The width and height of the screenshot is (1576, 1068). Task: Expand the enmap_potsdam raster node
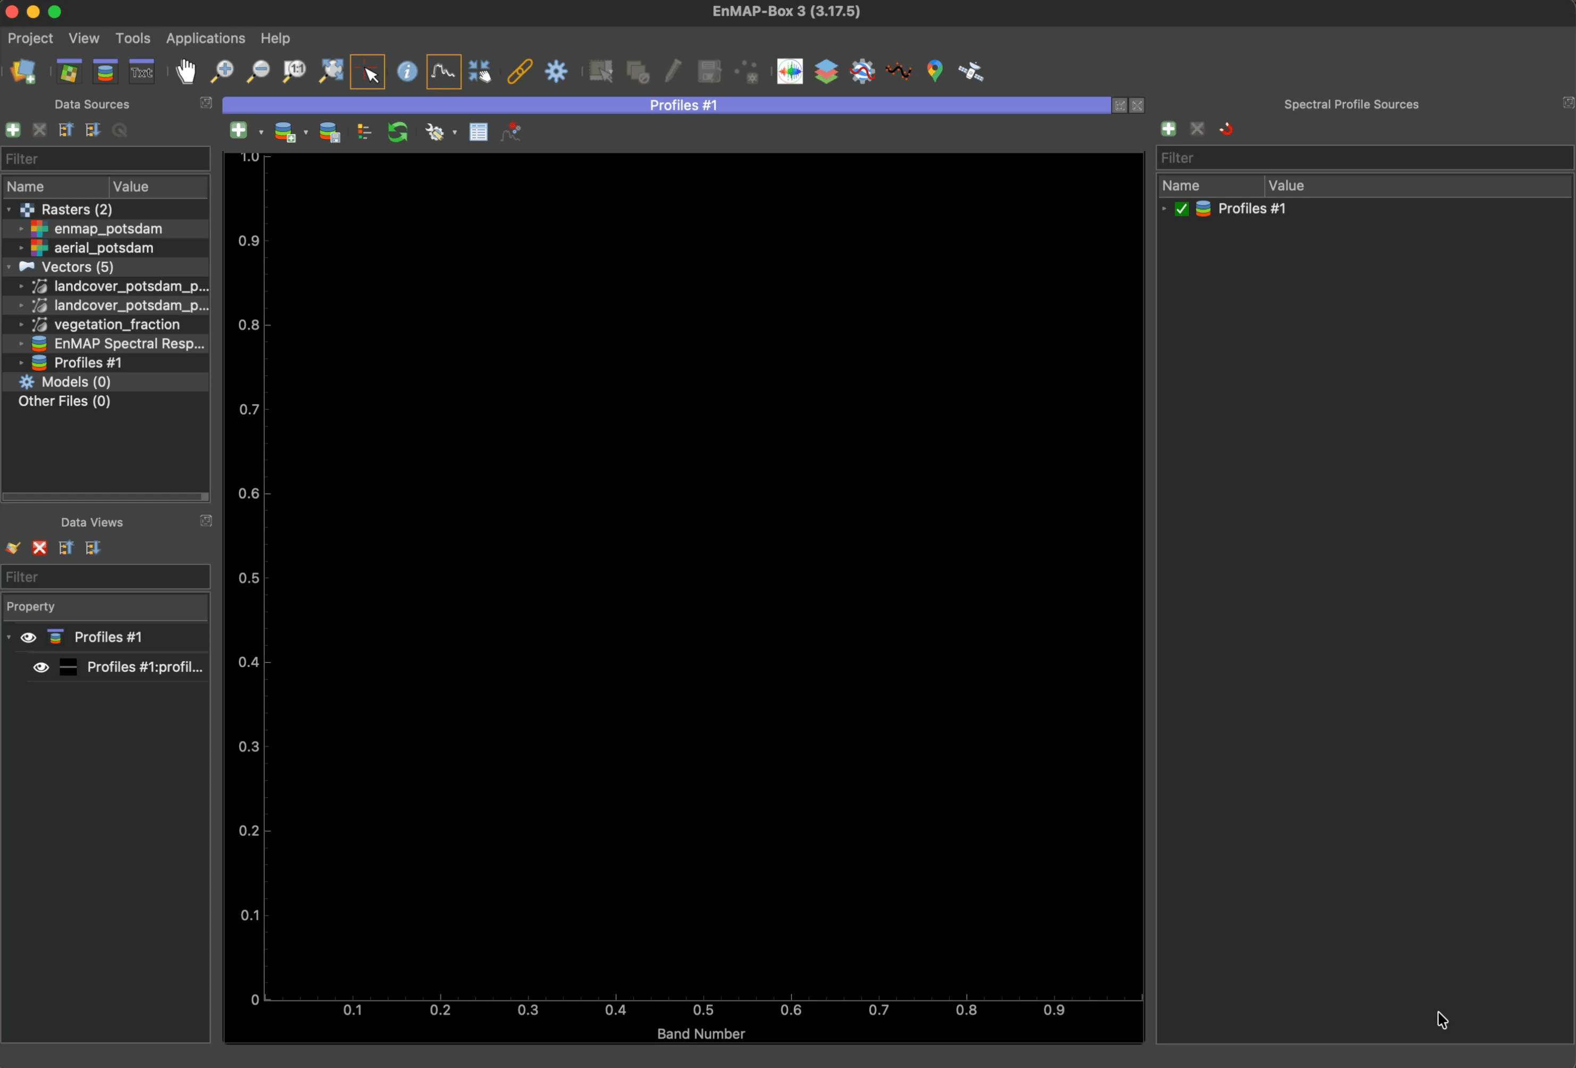[22, 229]
